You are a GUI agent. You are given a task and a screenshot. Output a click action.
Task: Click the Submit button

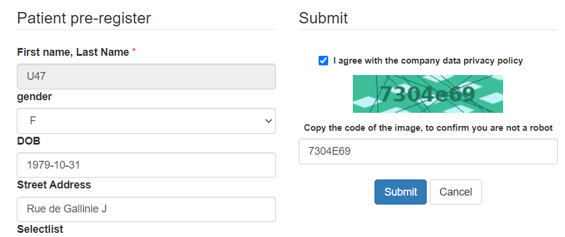(400, 192)
